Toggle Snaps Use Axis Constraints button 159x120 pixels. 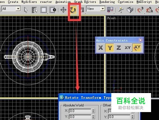point(137,48)
